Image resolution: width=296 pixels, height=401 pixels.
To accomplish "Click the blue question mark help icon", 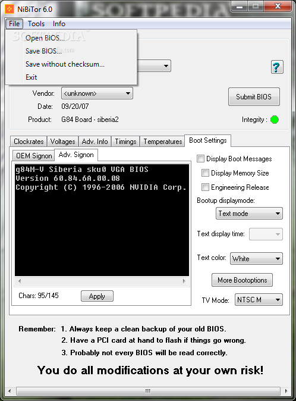I will 277,67.
